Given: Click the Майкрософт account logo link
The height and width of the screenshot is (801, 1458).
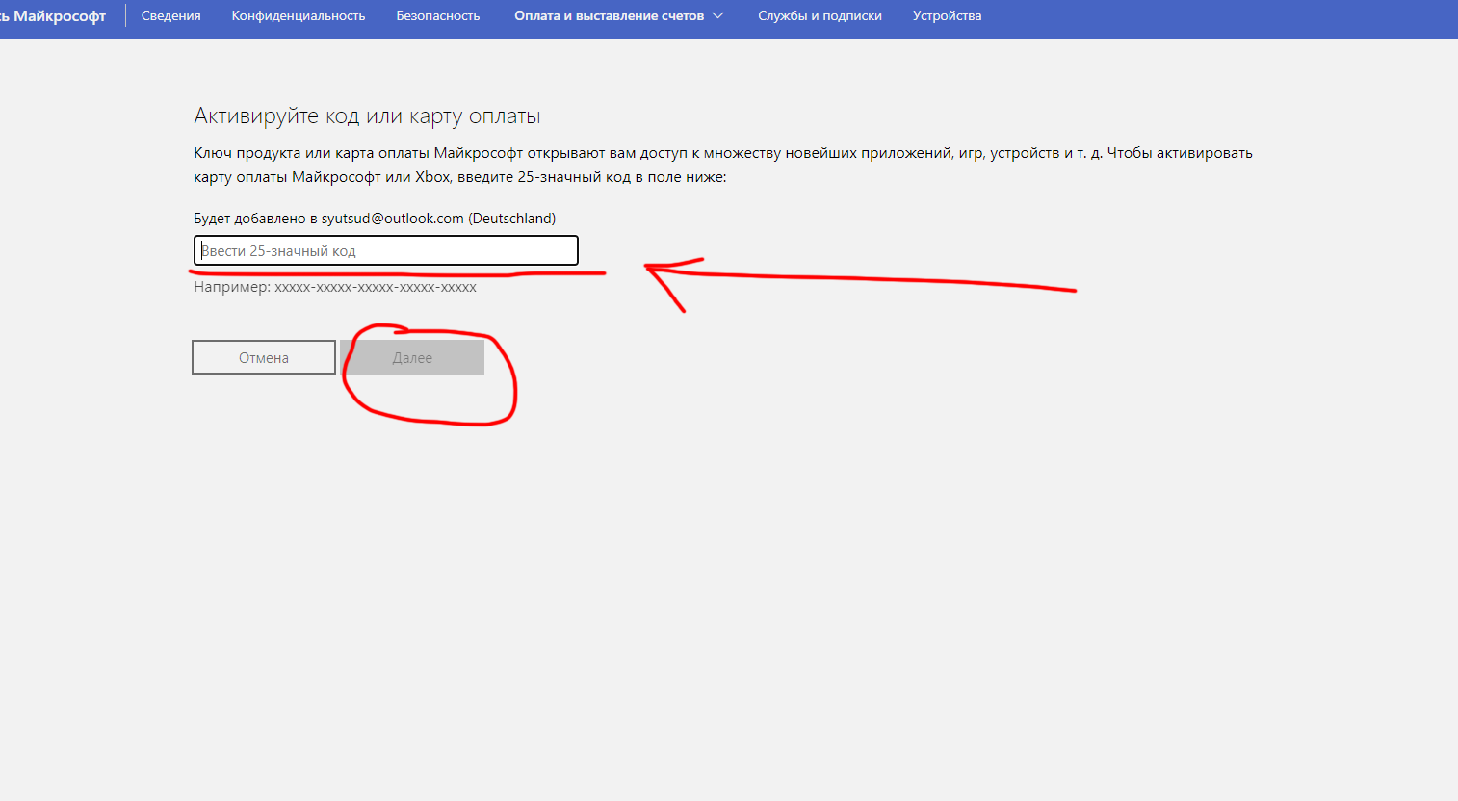Looking at the screenshot, I should tap(53, 16).
